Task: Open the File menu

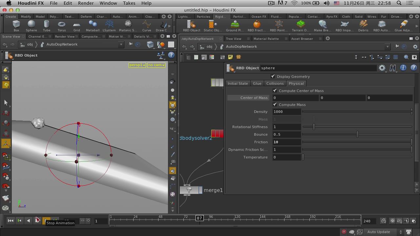Action: click(53, 3)
